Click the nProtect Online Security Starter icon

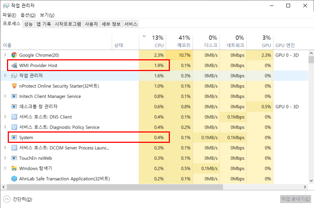(x=14, y=86)
